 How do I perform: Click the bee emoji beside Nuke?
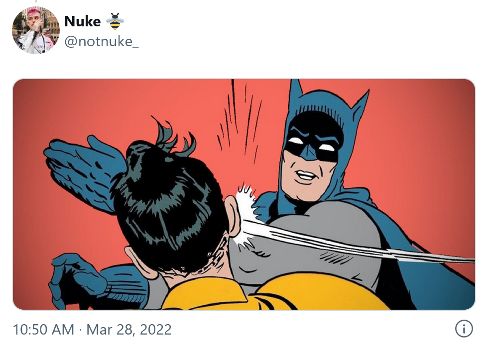[x=115, y=21]
